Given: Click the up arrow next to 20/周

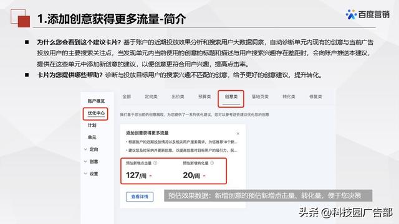Looking at the screenshot, I should click(204, 175).
